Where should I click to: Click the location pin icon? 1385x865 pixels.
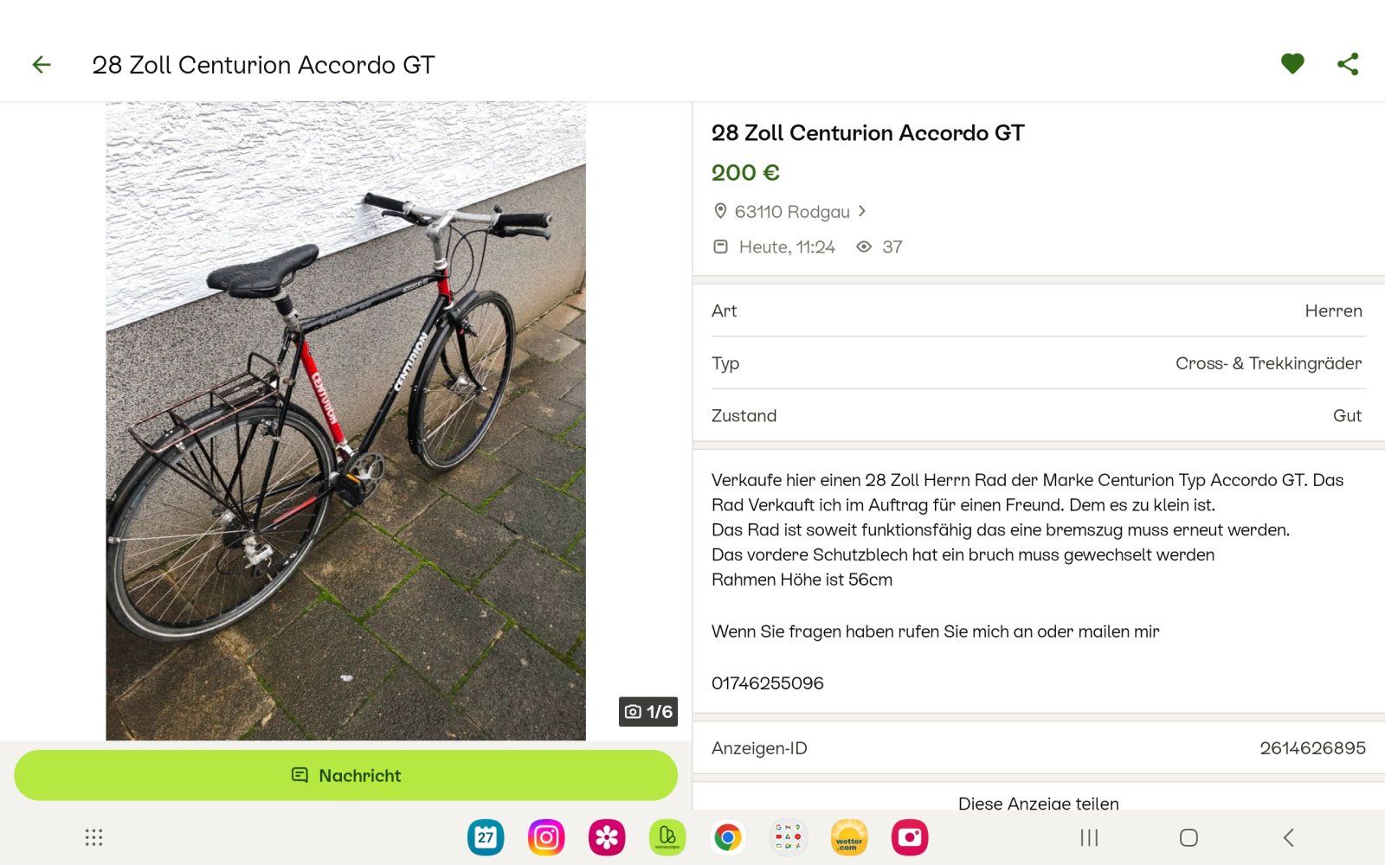point(719,211)
